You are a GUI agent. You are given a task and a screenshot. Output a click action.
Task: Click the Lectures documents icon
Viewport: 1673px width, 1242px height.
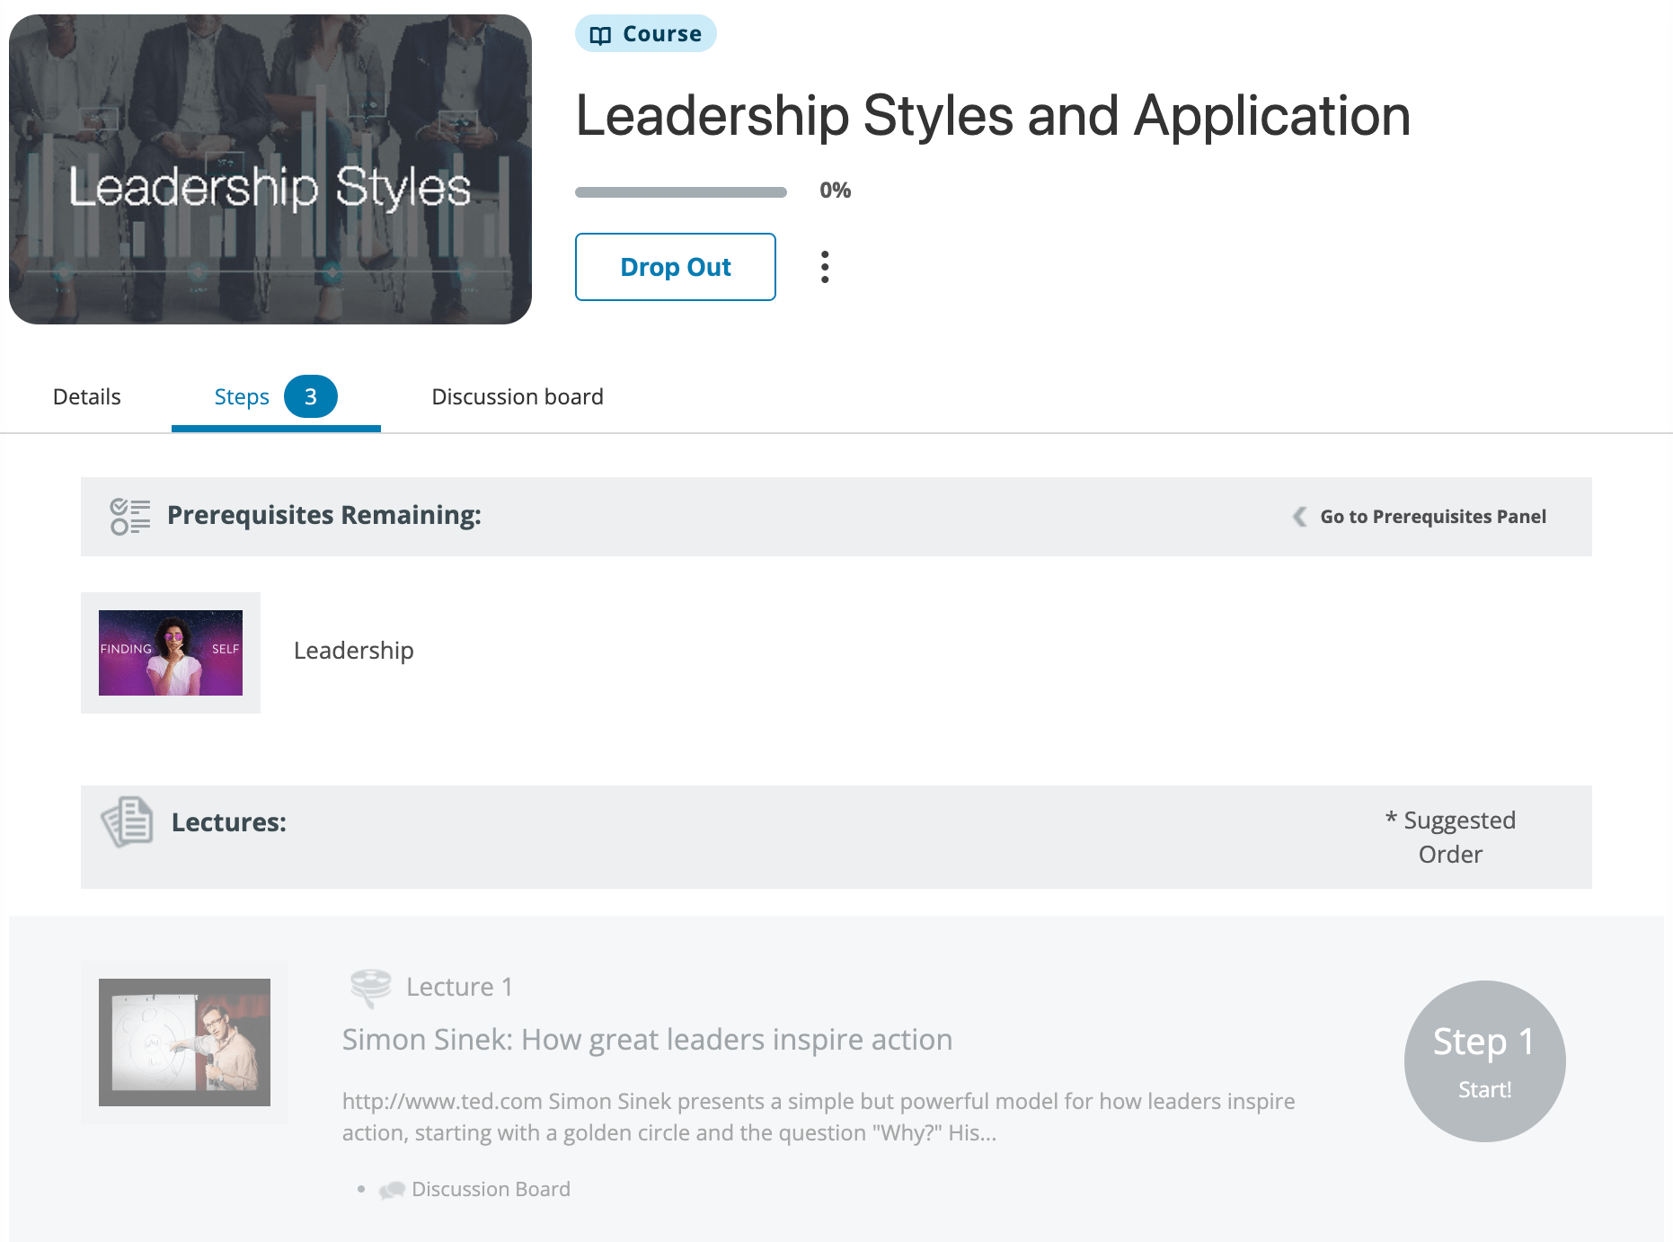click(x=127, y=821)
